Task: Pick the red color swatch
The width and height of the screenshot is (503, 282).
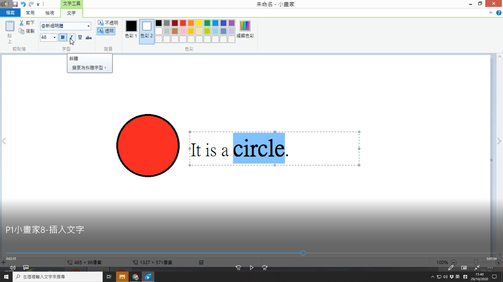Action: (183, 23)
